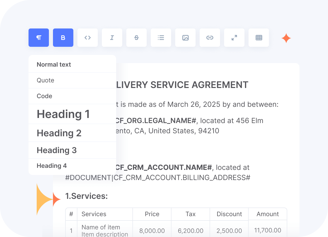The image size is (328, 237).
Task: Apply Heading 2 style
Action: [x=59, y=133]
